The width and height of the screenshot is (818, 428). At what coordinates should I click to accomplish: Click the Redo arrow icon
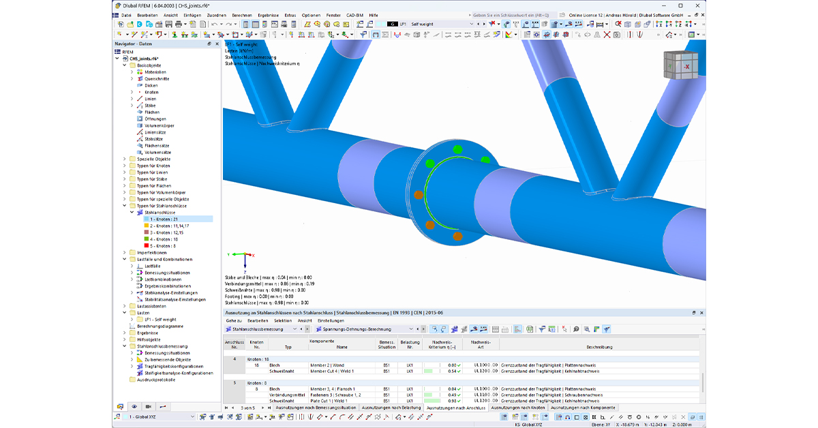pyautogui.click(x=228, y=24)
